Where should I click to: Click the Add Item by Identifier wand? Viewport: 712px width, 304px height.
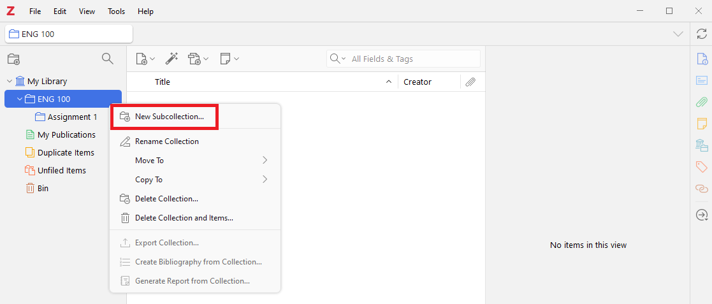point(171,59)
